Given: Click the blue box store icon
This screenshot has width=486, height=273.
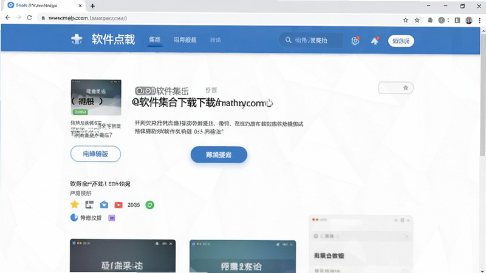Looking at the screenshot, I should coord(104,204).
